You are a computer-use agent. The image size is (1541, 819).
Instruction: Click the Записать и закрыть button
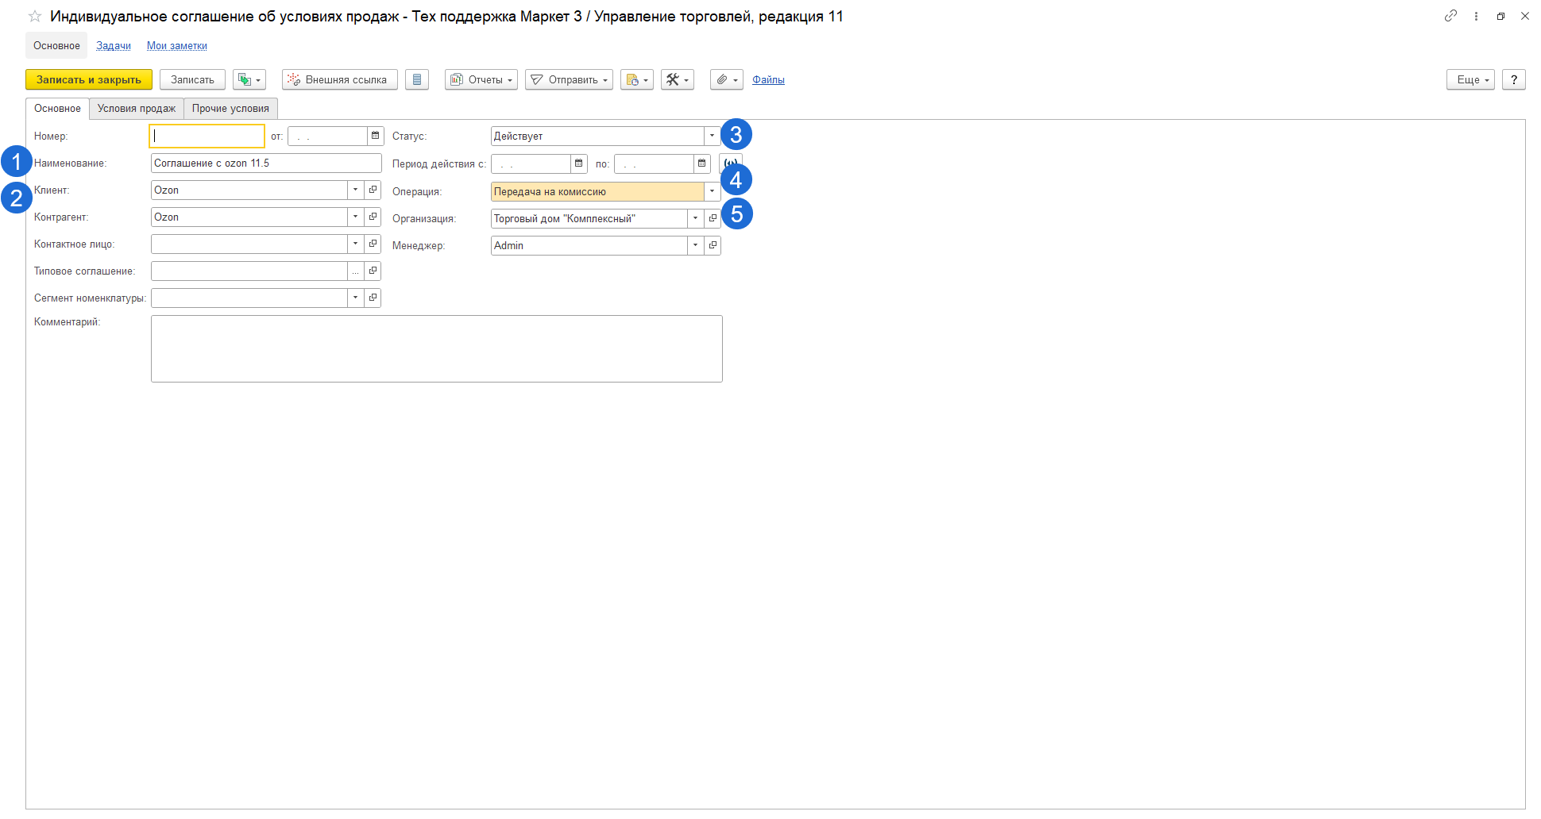(89, 80)
